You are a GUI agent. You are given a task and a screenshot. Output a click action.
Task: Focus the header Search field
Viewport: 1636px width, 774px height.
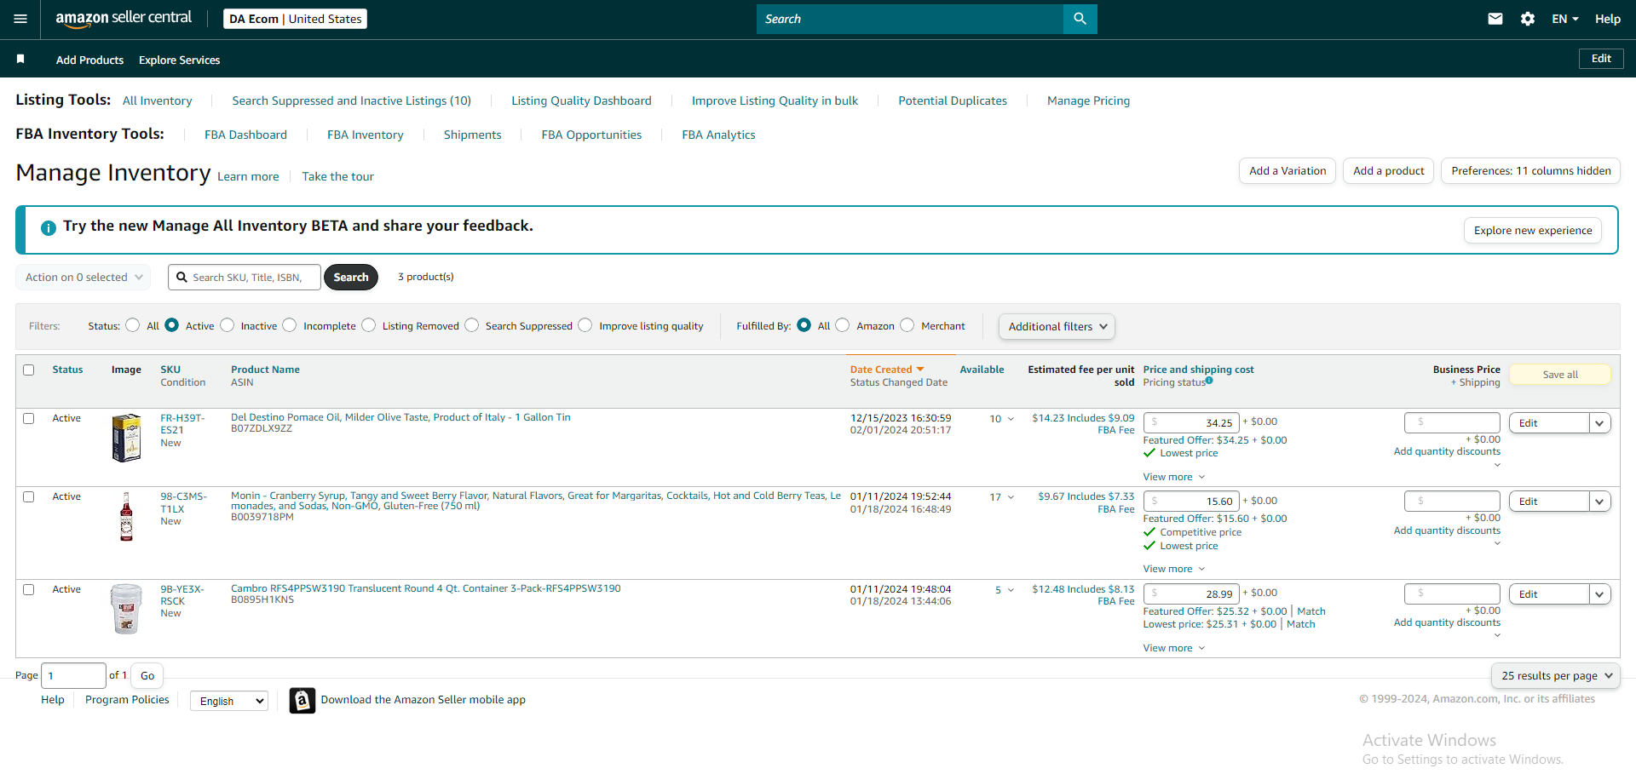[x=910, y=19]
